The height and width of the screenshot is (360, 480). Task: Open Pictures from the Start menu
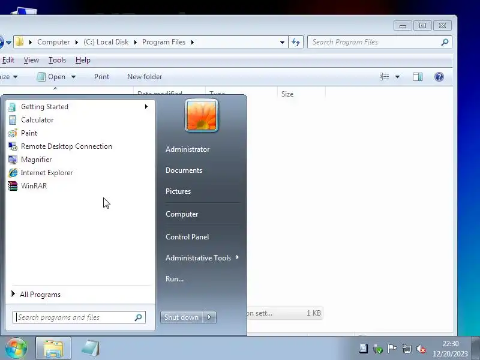(178, 191)
